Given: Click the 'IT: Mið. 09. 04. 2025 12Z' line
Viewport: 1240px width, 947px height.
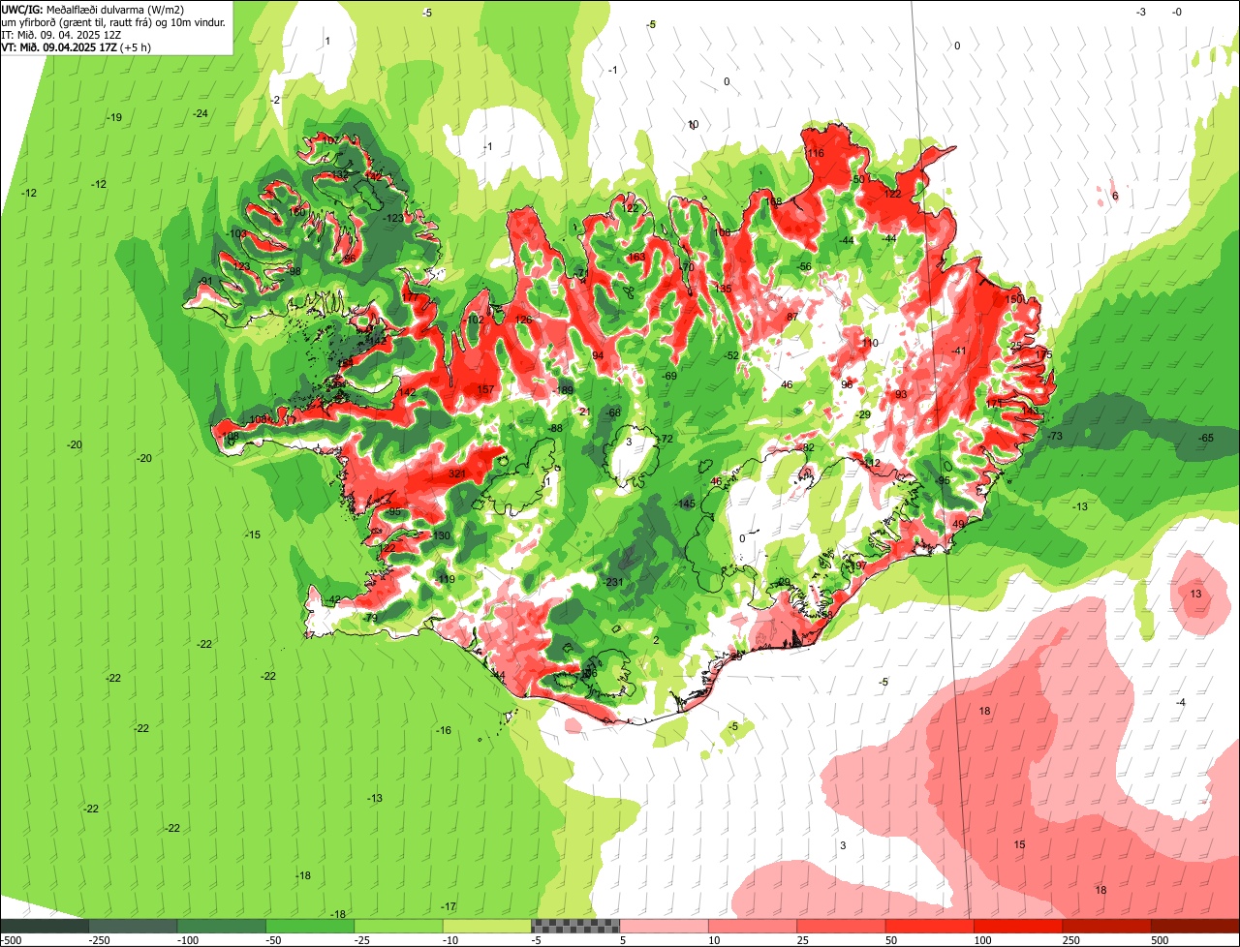Looking at the screenshot, I should tap(62, 34).
